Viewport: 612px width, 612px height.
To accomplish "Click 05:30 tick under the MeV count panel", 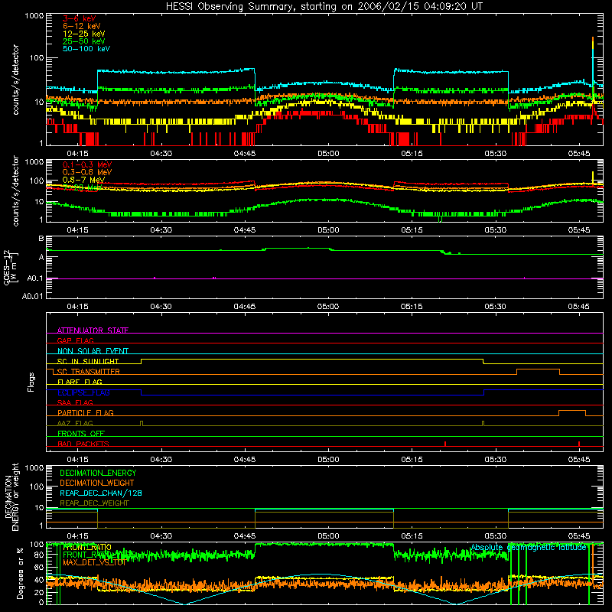I will click(x=495, y=230).
